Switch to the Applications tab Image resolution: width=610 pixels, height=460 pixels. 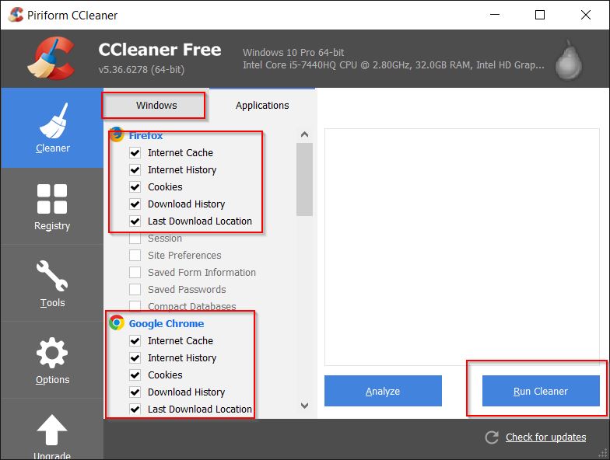[262, 106]
